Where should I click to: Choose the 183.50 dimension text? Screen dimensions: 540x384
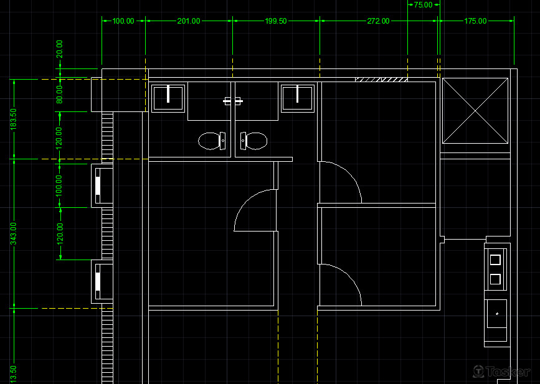tap(14, 120)
